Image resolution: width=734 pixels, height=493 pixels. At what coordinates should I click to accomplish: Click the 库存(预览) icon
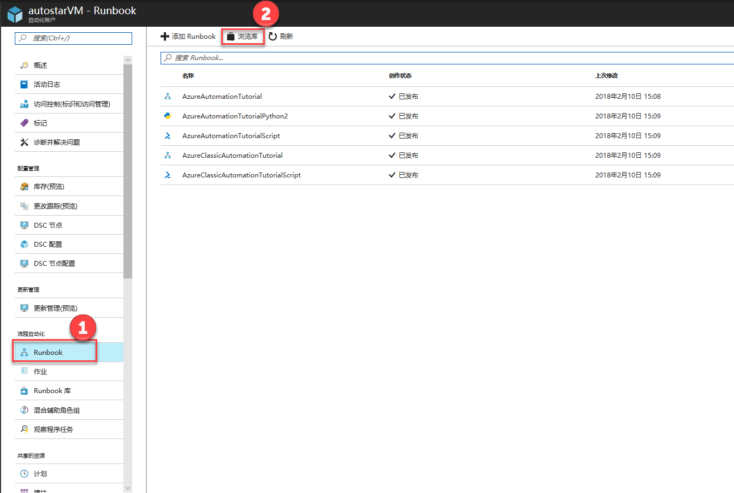24,187
